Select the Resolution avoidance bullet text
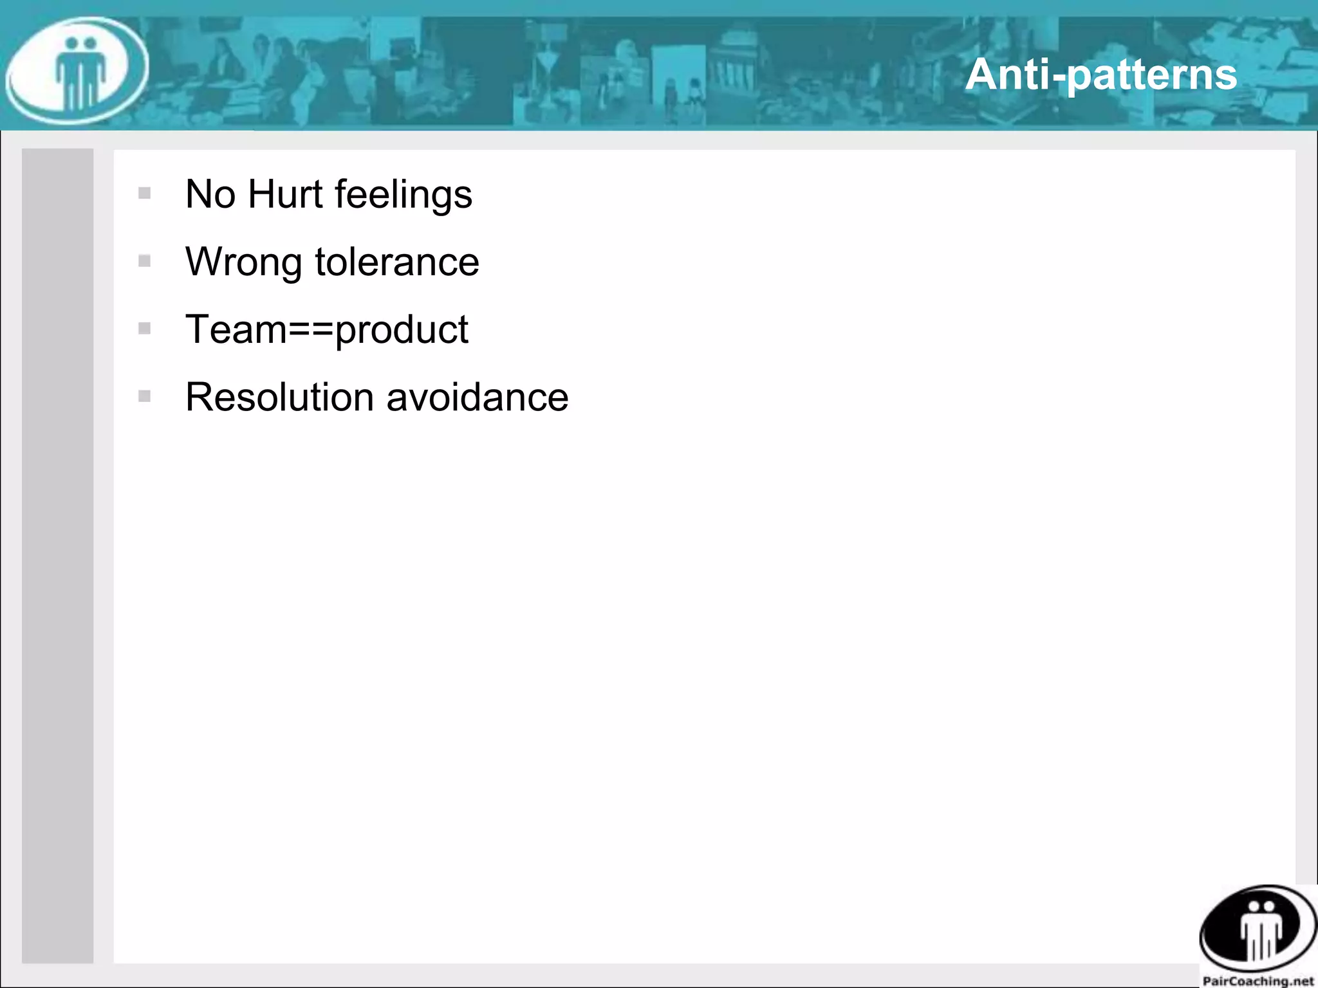This screenshot has width=1318, height=988. [x=376, y=397]
